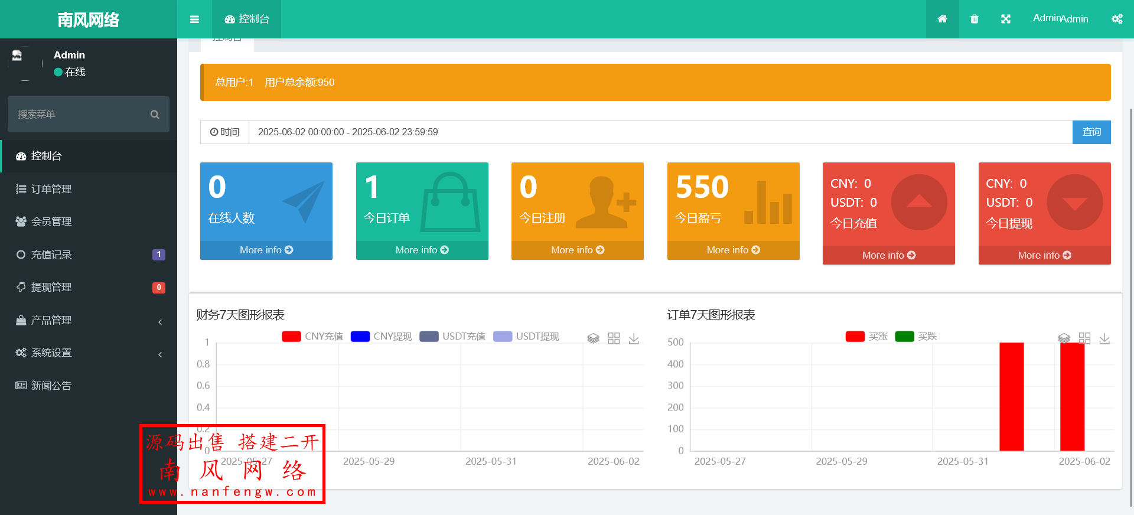Expand the 系统设置 sidebar menu
This screenshot has width=1134, height=515.
pos(89,353)
